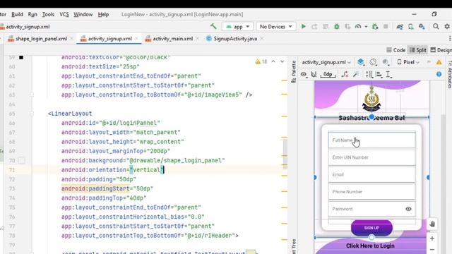Open the VCS menu
Viewport: 452px width, 254px height.
point(64,14)
